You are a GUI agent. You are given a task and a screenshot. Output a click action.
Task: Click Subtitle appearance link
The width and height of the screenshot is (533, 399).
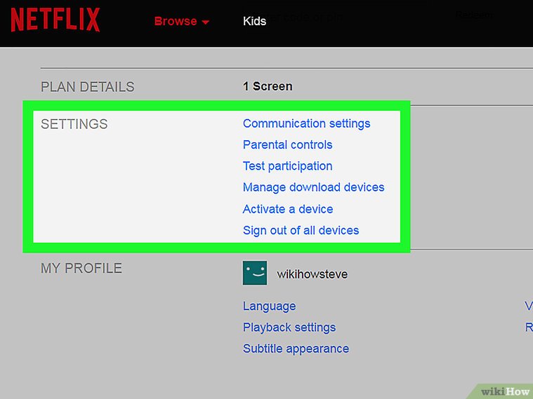(x=296, y=349)
